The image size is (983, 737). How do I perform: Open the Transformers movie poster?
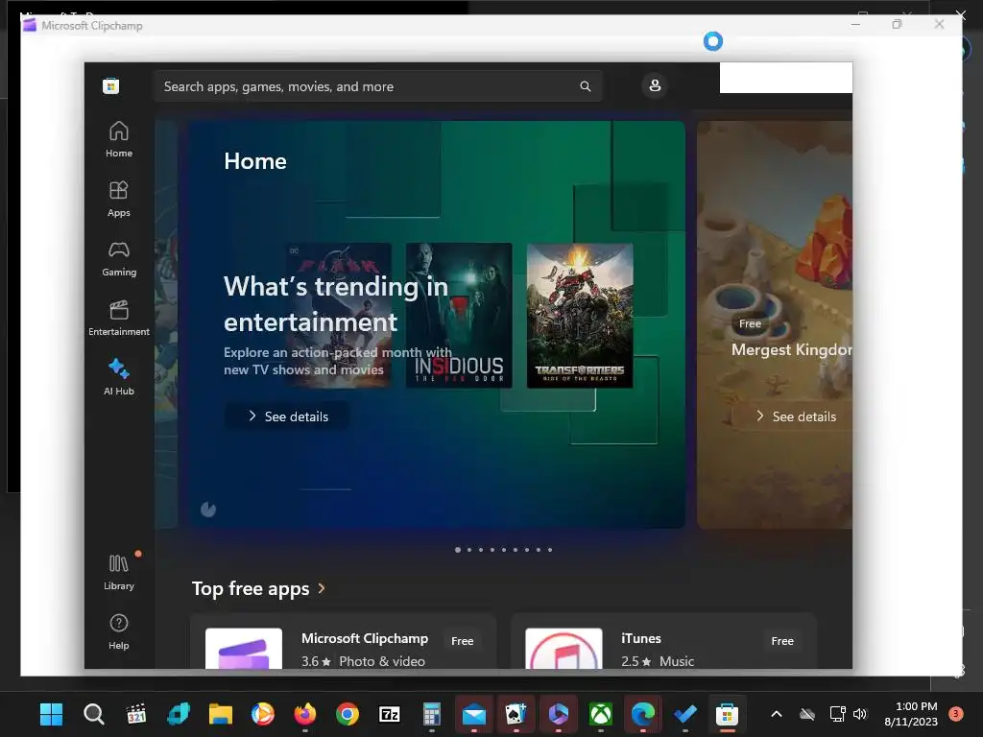[x=580, y=315]
